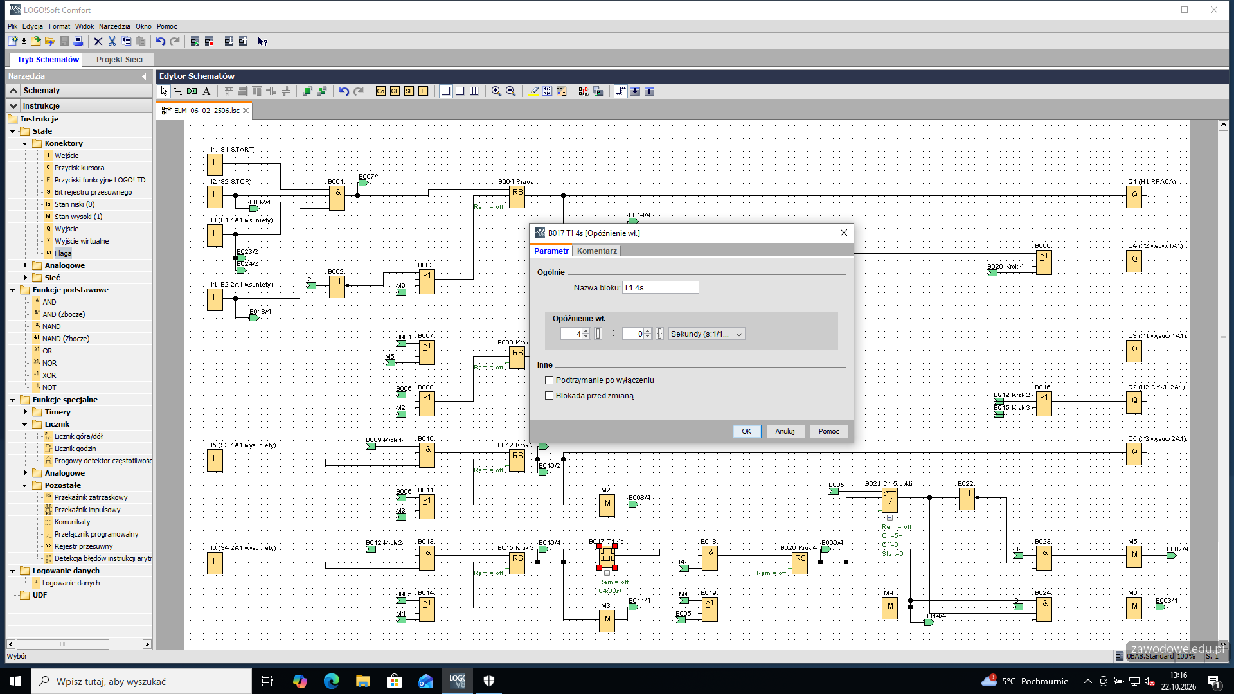
Task: Zoom in with magnifier plus icon
Action: (496, 91)
